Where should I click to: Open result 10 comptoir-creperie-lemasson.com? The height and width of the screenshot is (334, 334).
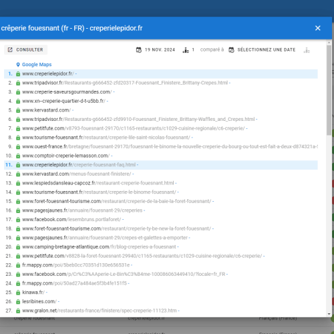click(65, 156)
